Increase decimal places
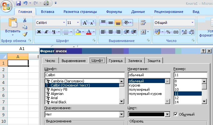 (184, 32)
